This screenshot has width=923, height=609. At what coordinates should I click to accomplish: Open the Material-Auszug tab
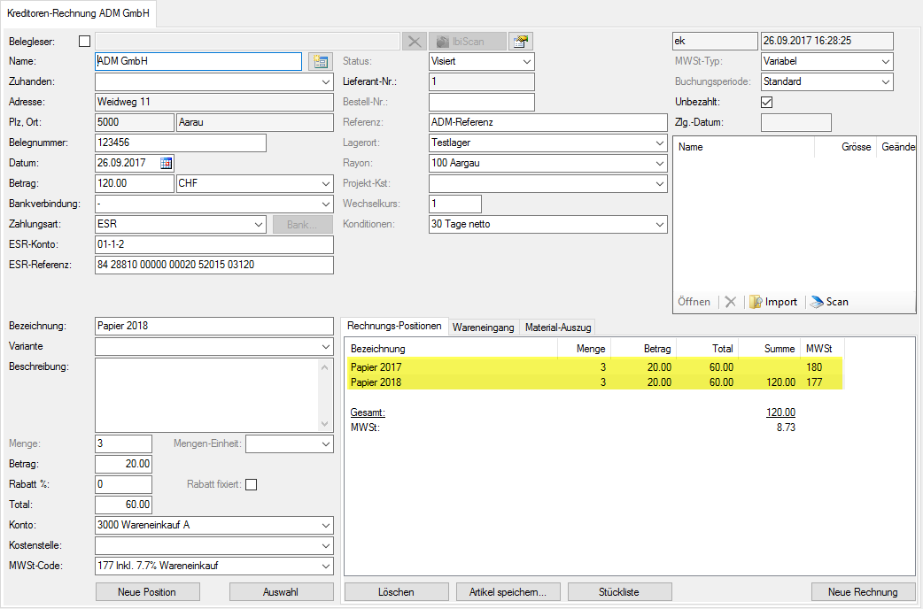coord(557,327)
